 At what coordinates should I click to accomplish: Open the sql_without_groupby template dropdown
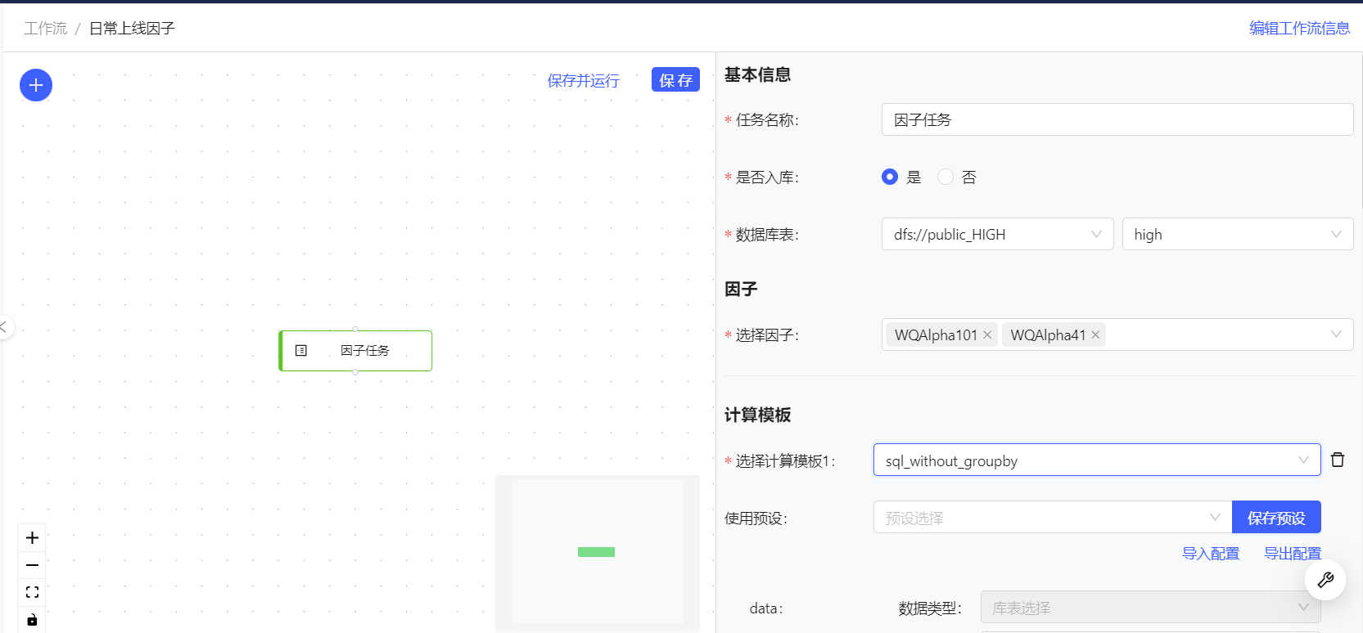[1096, 460]
